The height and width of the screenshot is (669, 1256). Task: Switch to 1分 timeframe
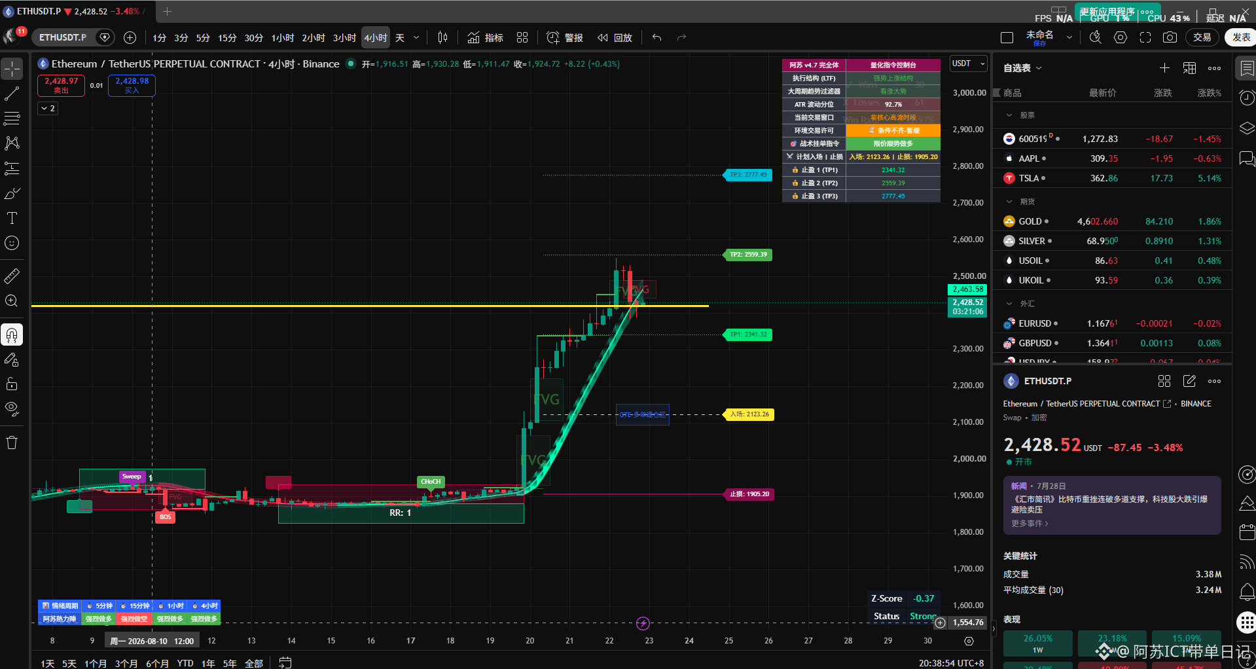(160, 38)
